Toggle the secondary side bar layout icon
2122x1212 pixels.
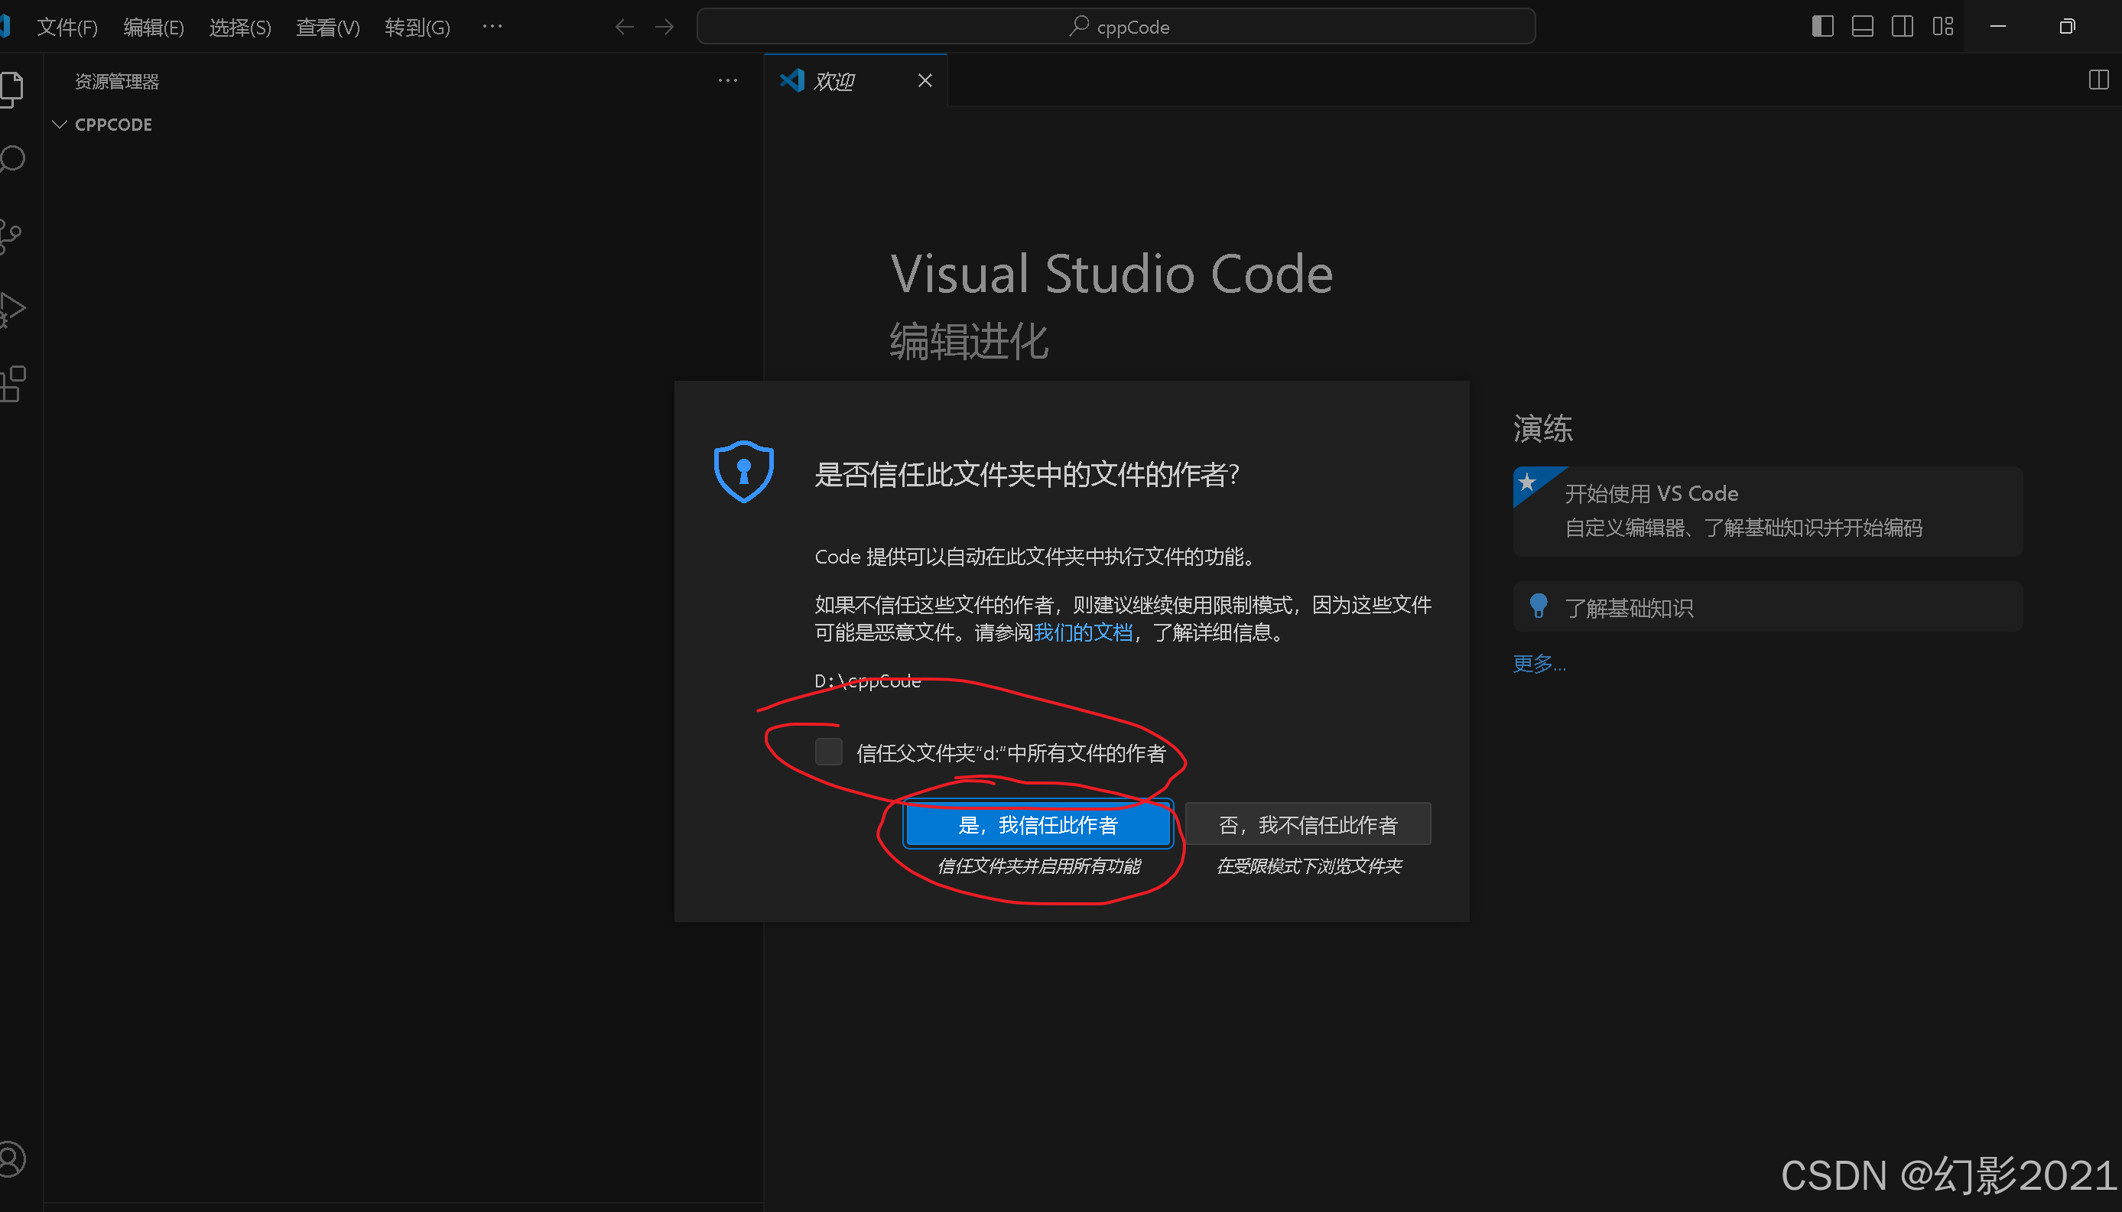point(1903,27)
